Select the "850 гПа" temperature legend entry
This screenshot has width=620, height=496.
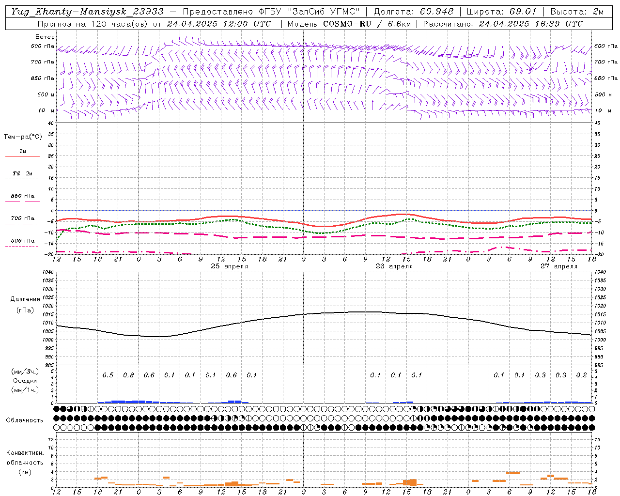coord(23,196)
